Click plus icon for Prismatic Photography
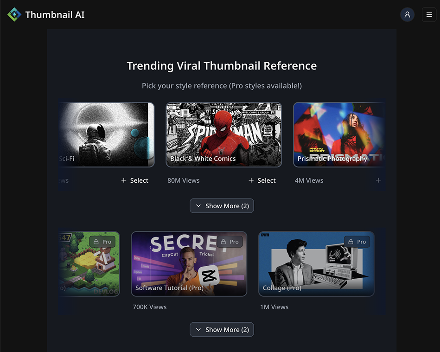Viewport: 440px width, 352px height. coord(378,180)
